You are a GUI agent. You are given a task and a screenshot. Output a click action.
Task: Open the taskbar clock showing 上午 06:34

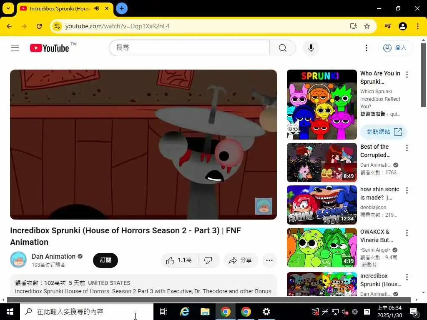[389, 312]
